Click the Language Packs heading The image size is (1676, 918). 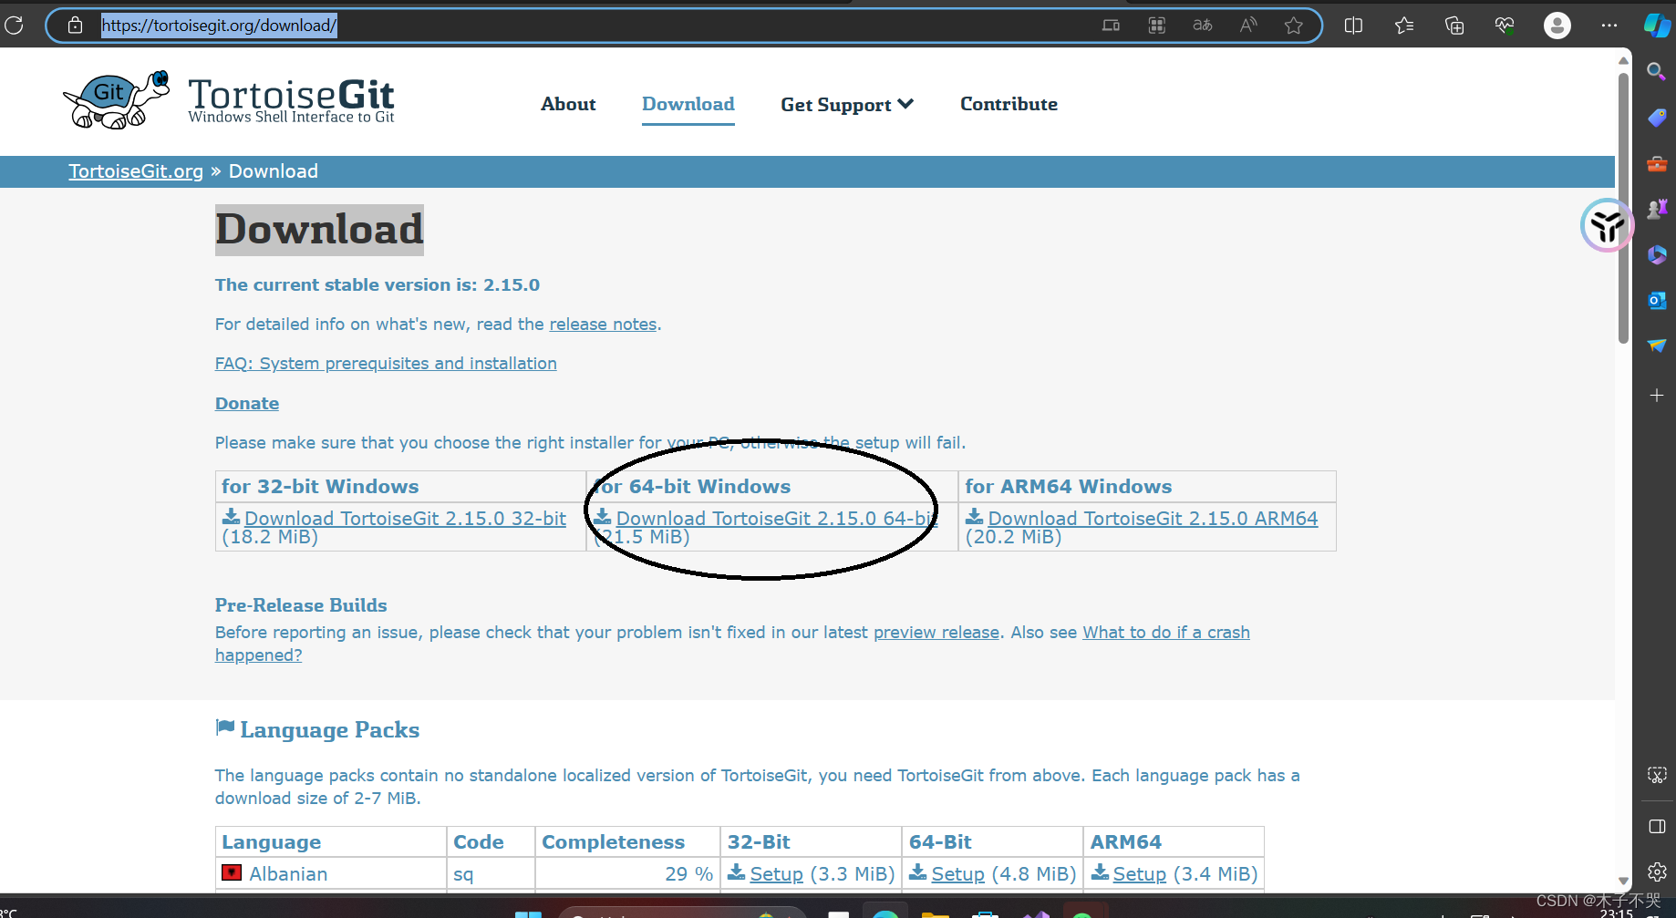[x=329, y=730]
